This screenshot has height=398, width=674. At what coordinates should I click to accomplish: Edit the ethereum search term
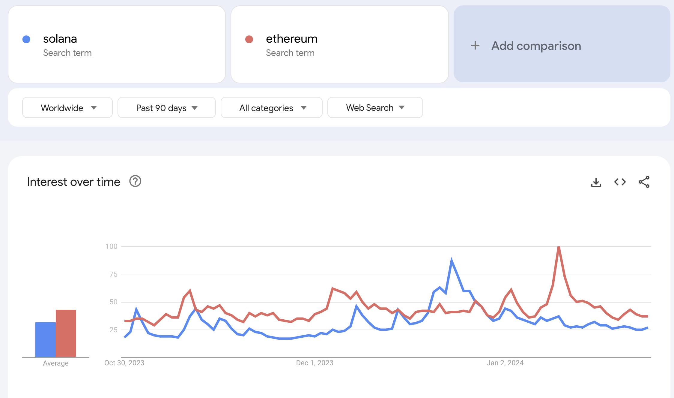291,39
